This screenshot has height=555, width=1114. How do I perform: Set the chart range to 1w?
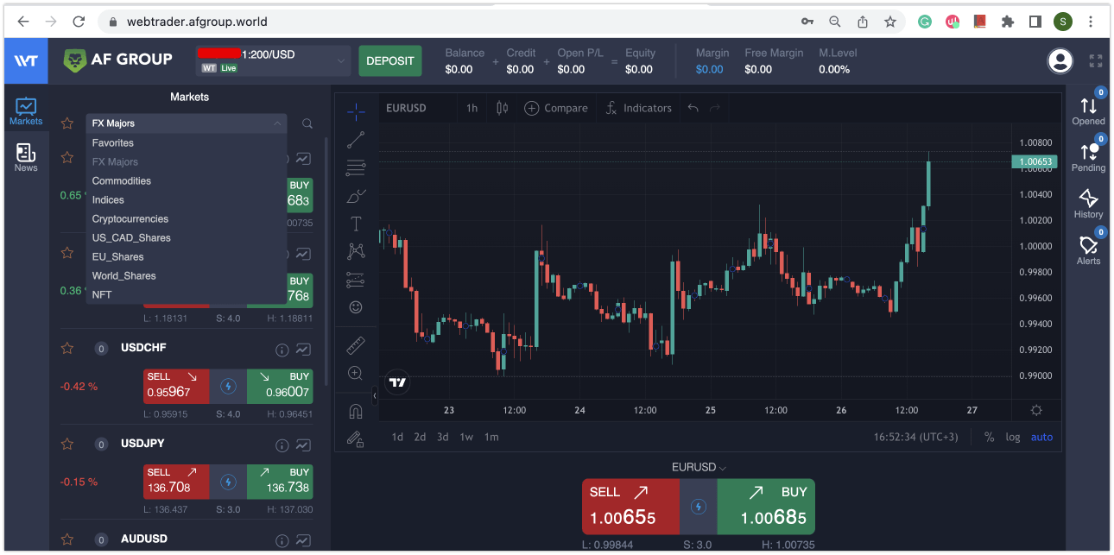click(466, 437)
